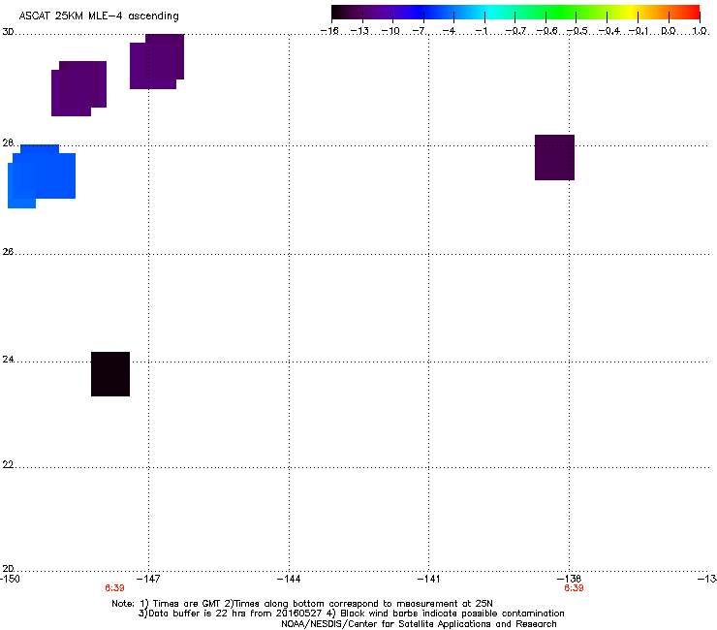
Task: Click red time stamp near -147 longitude
Action: [x=114, y=588]
